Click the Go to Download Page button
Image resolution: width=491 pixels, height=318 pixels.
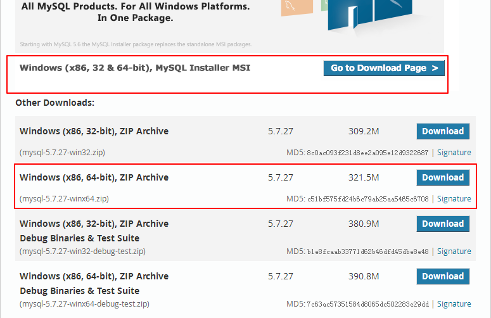click(x=384, y=68)
